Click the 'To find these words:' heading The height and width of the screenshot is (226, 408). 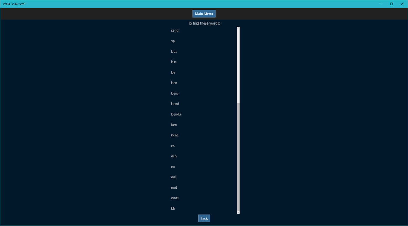pyautogui.click(x=204, y=23)
